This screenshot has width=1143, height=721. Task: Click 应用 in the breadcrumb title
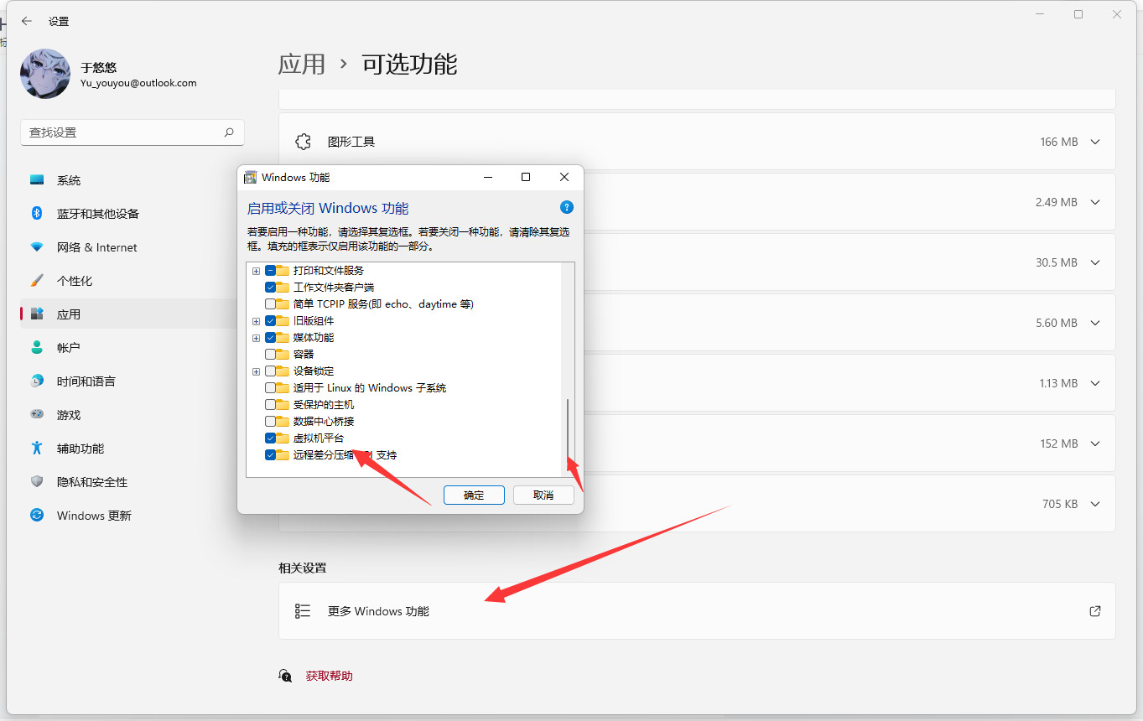click(302, 65)
